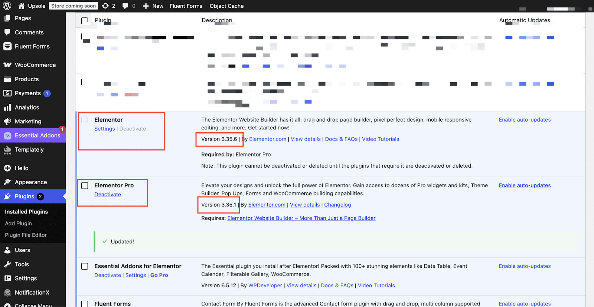Click the Tools wrench icon
Viewport: 594px width, 307px height.
pos(7,264)
